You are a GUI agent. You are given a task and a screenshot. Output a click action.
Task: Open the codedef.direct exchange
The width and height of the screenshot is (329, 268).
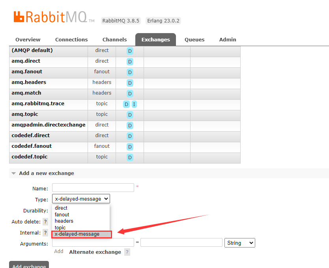tap(31, 136)
